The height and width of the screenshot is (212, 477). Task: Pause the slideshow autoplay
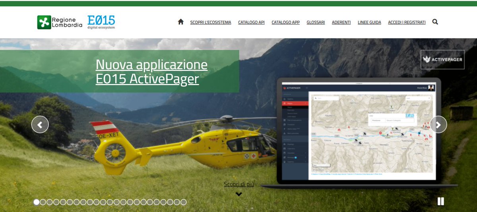440,201
